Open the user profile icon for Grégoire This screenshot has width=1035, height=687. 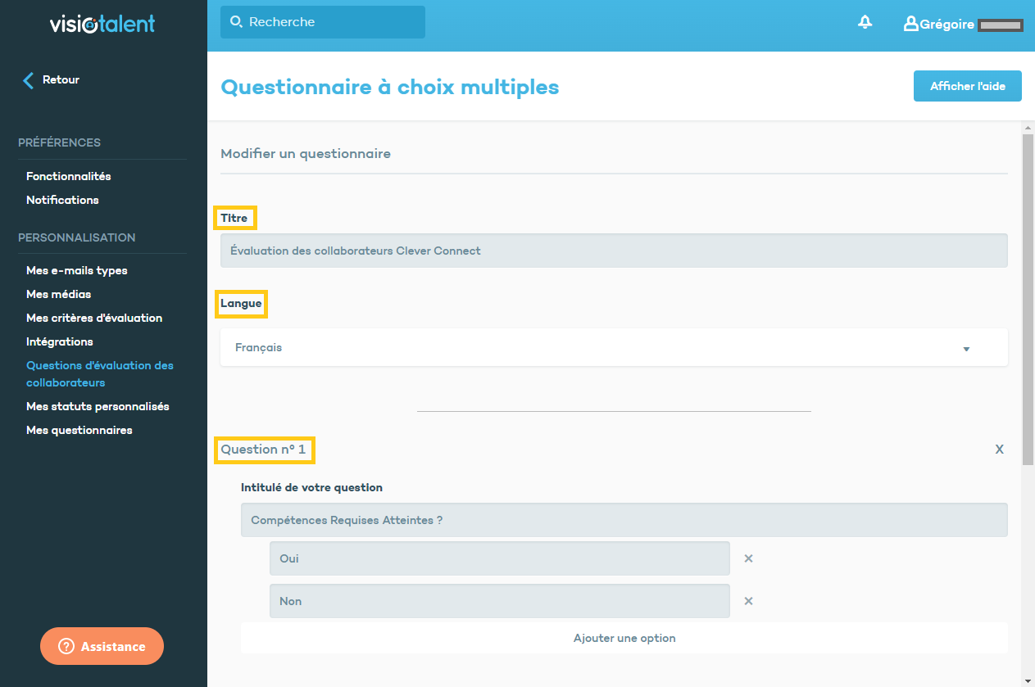point(910,24)
